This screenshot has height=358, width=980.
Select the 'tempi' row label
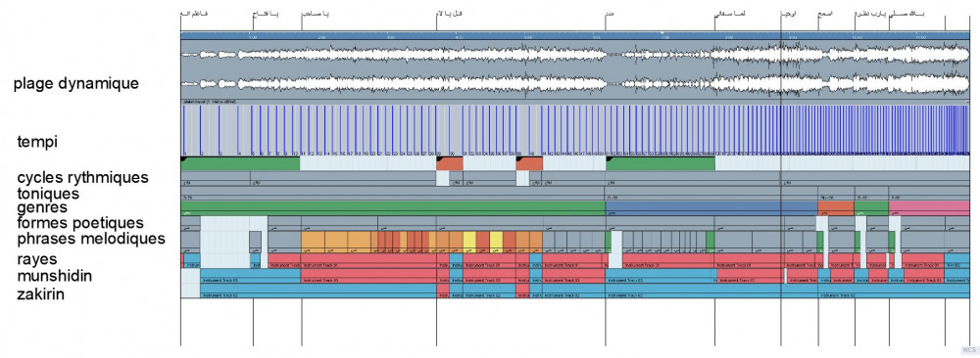pos(37,142)
